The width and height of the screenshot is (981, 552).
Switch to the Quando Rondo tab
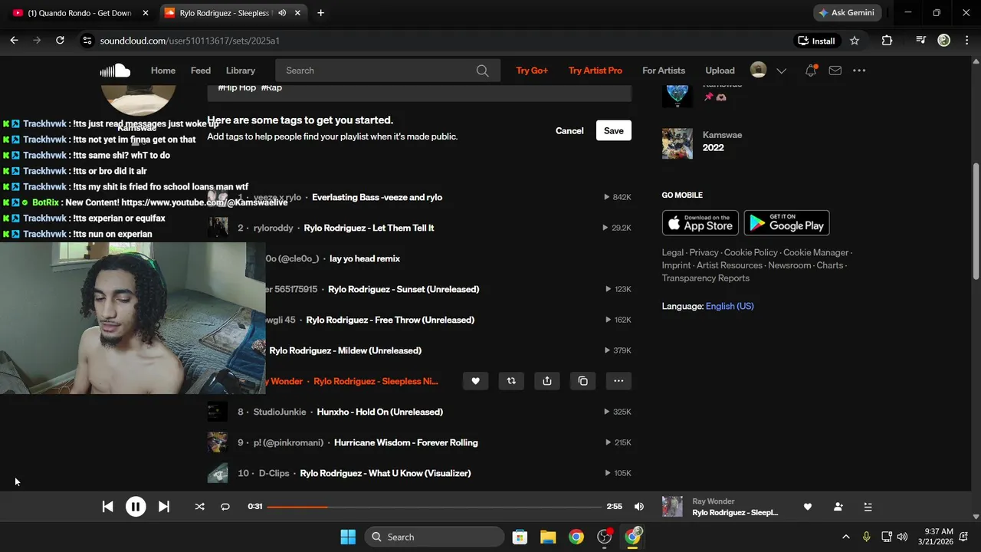tap(80, 13)
